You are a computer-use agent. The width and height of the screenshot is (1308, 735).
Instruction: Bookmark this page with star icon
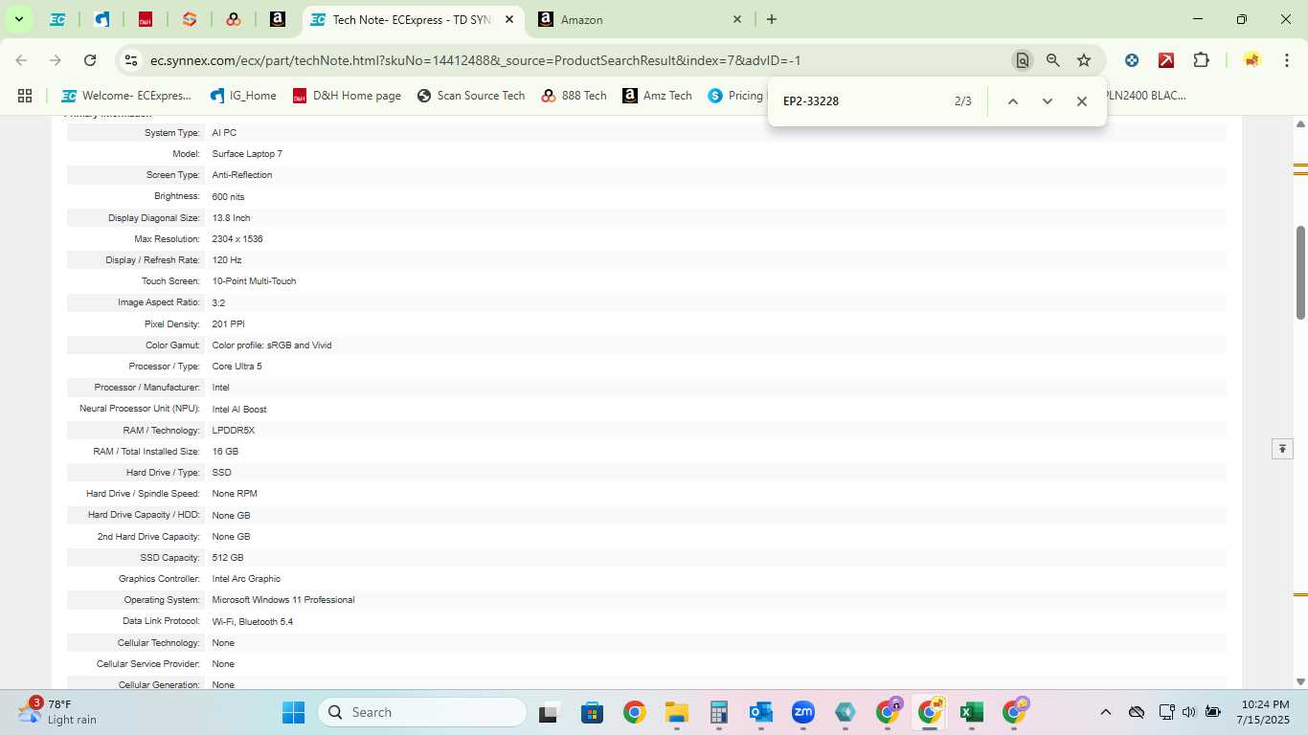1084,60
